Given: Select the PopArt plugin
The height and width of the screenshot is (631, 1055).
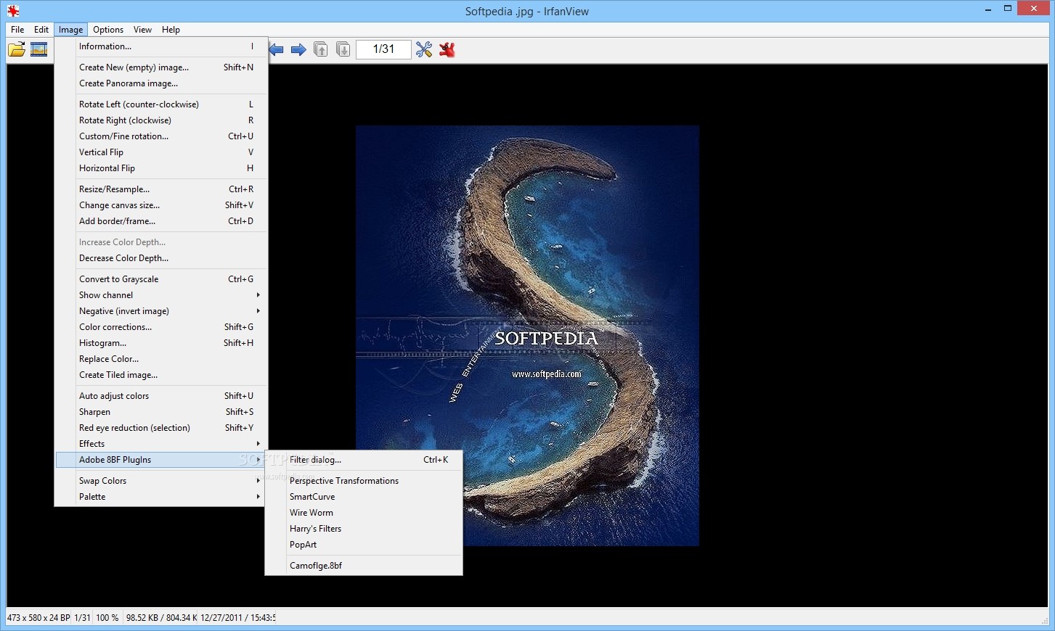Looking at the screenshot, I should tap(364, 545).
